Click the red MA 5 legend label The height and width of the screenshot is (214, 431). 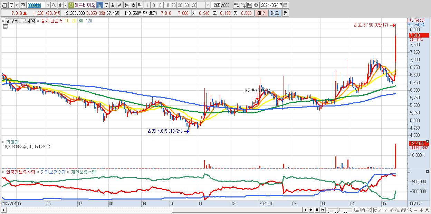click(61, 21)
